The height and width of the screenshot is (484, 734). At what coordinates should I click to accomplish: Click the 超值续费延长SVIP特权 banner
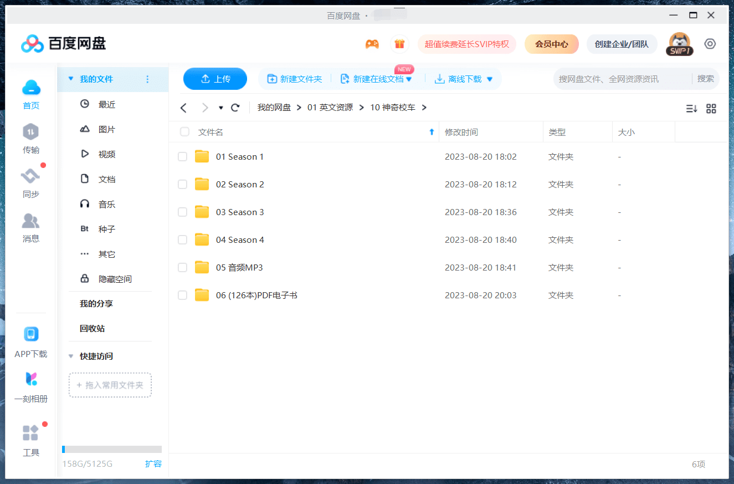click(467, 44)
